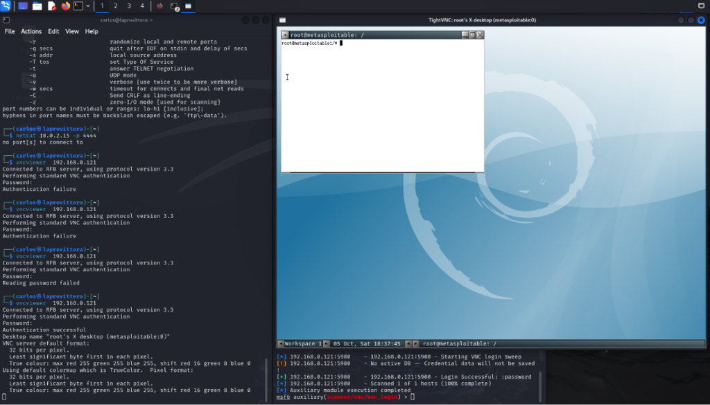Launch the text editor panel icon

click(x=51, y=6)
